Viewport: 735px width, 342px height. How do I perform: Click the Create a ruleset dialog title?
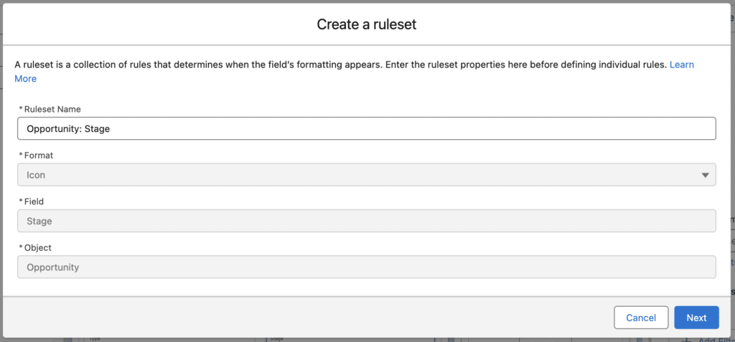pyautogui.click(x=367, y=24)
